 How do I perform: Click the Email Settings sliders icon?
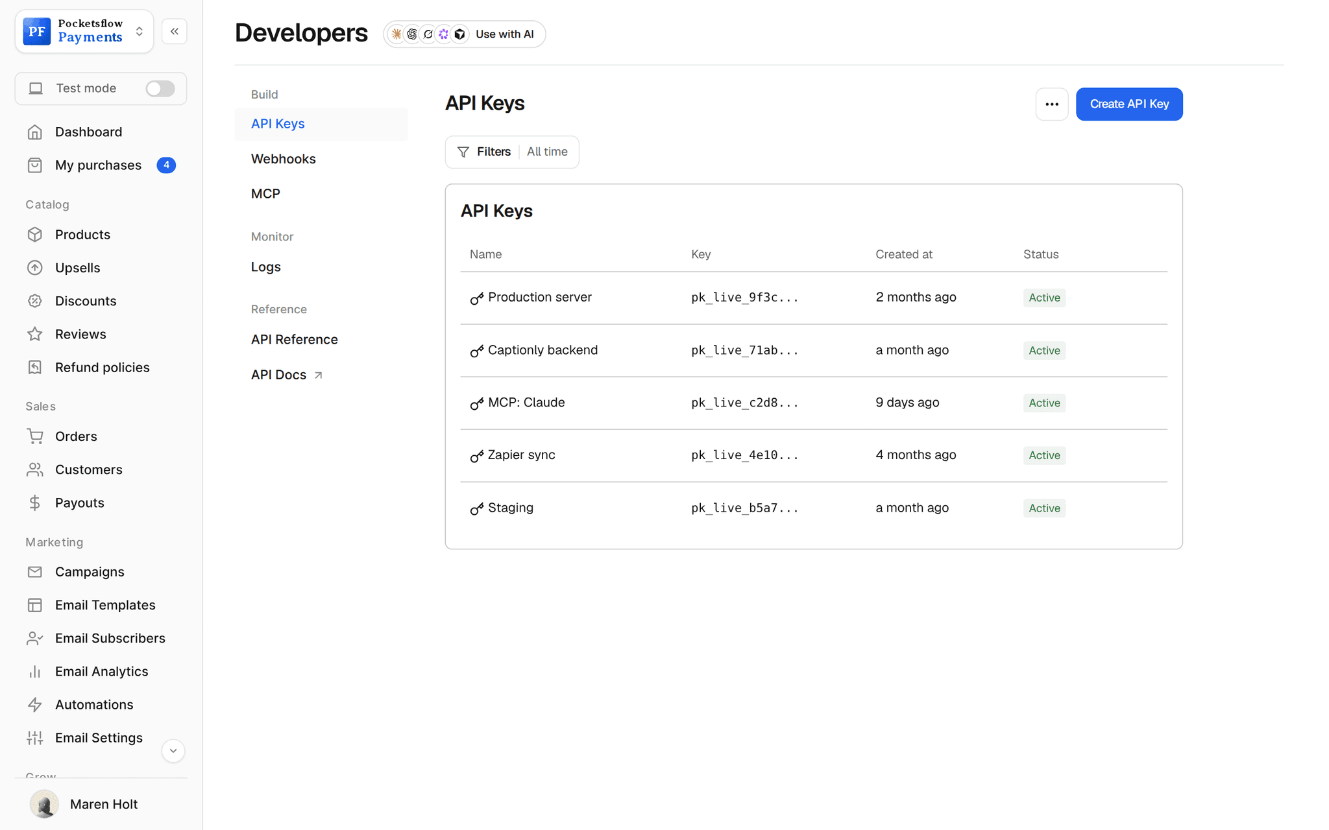click(x=35, y=738)
